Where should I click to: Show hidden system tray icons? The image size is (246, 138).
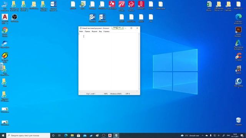click(x=203, y=135)
